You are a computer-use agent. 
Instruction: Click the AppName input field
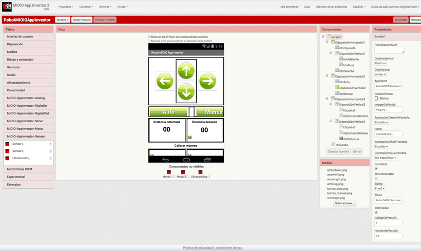(388, 86)
